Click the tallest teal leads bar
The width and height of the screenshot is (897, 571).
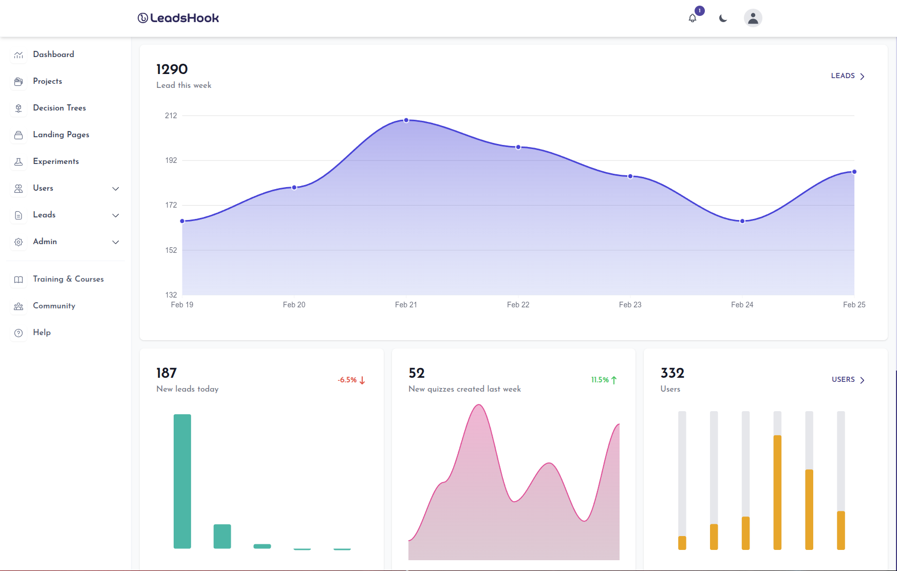182,481
